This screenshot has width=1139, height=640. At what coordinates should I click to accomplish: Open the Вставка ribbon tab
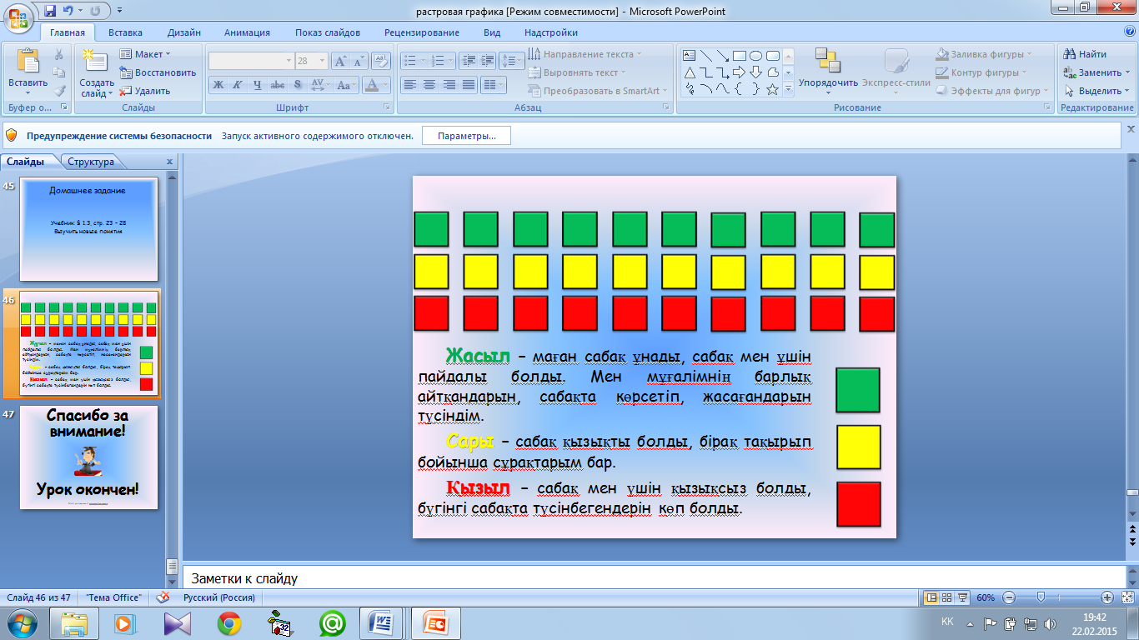tap(125, 32)
